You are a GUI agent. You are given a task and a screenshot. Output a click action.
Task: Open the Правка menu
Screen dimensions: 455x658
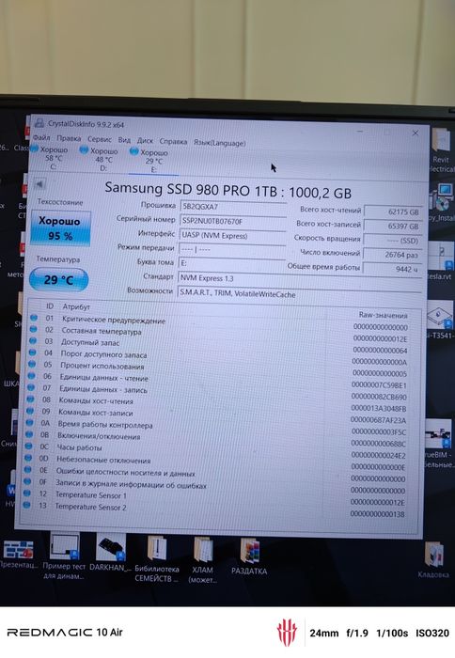[x=69, y=138]
